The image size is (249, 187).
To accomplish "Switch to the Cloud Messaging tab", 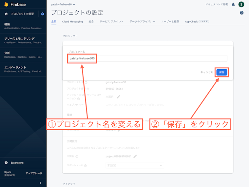I will [72, 21].
